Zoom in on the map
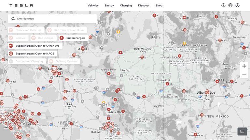Image resolution: width=250 pixels, height=140 pixels. click(244, 66)
